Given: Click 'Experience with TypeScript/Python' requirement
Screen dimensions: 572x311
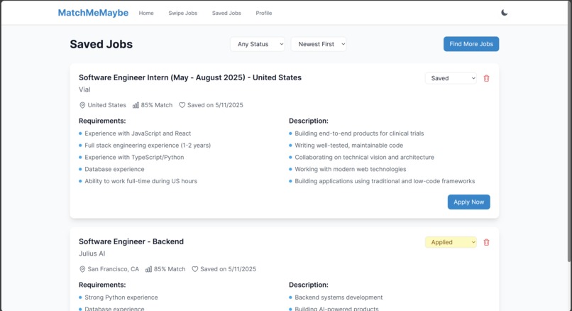Looking at the screenshot, I should (x=134, y=158).
